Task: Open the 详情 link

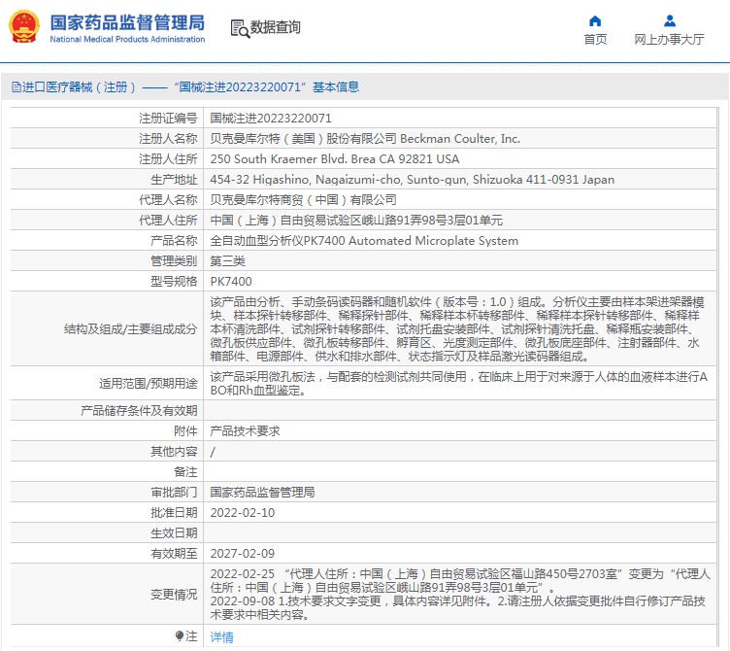Action: [x=221, y=636]
